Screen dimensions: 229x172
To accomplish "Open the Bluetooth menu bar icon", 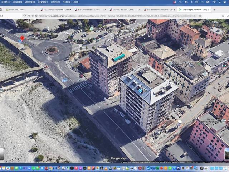I will tap(192, 2).
